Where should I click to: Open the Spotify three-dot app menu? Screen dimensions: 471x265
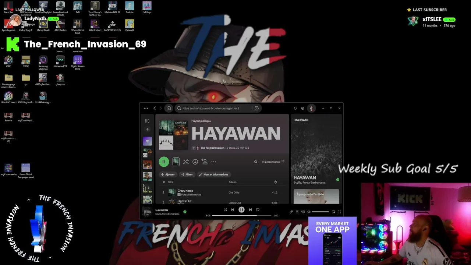coord(146,108)
